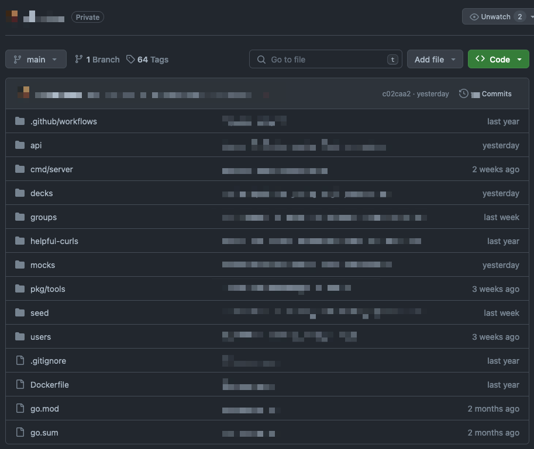
Task: Open the helpful-curls folder
Action: click(54, 241)
